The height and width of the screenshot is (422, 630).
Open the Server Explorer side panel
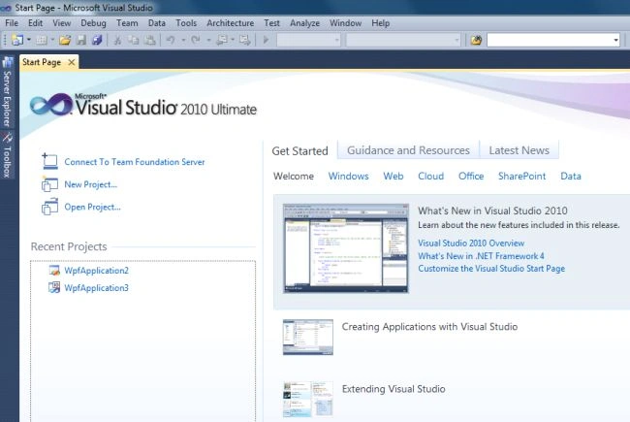point(7,92)
